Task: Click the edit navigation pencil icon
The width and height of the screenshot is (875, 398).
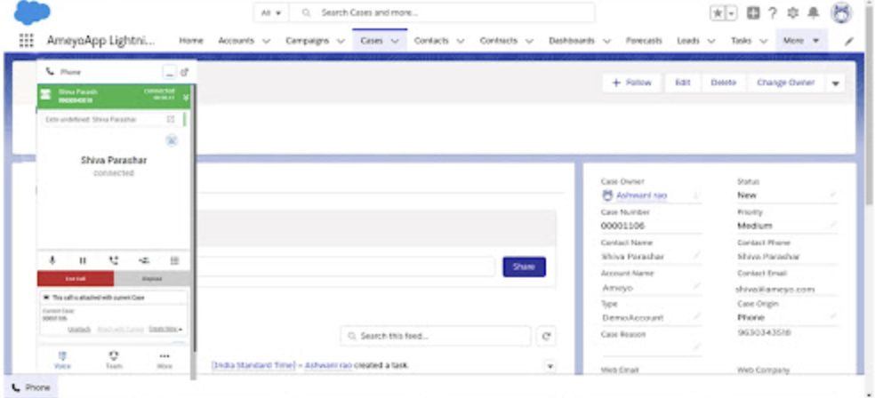Action: 849,41
